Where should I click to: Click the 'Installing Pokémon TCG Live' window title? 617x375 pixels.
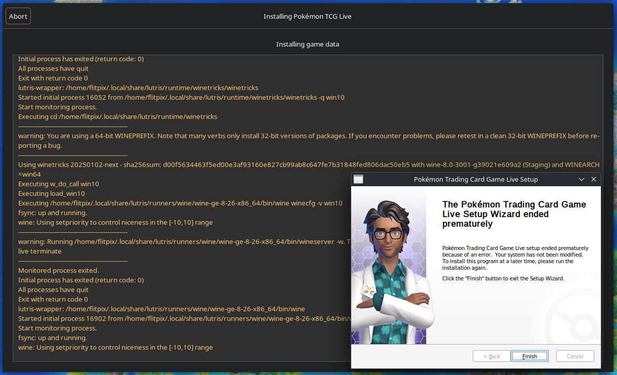(308, 16)
